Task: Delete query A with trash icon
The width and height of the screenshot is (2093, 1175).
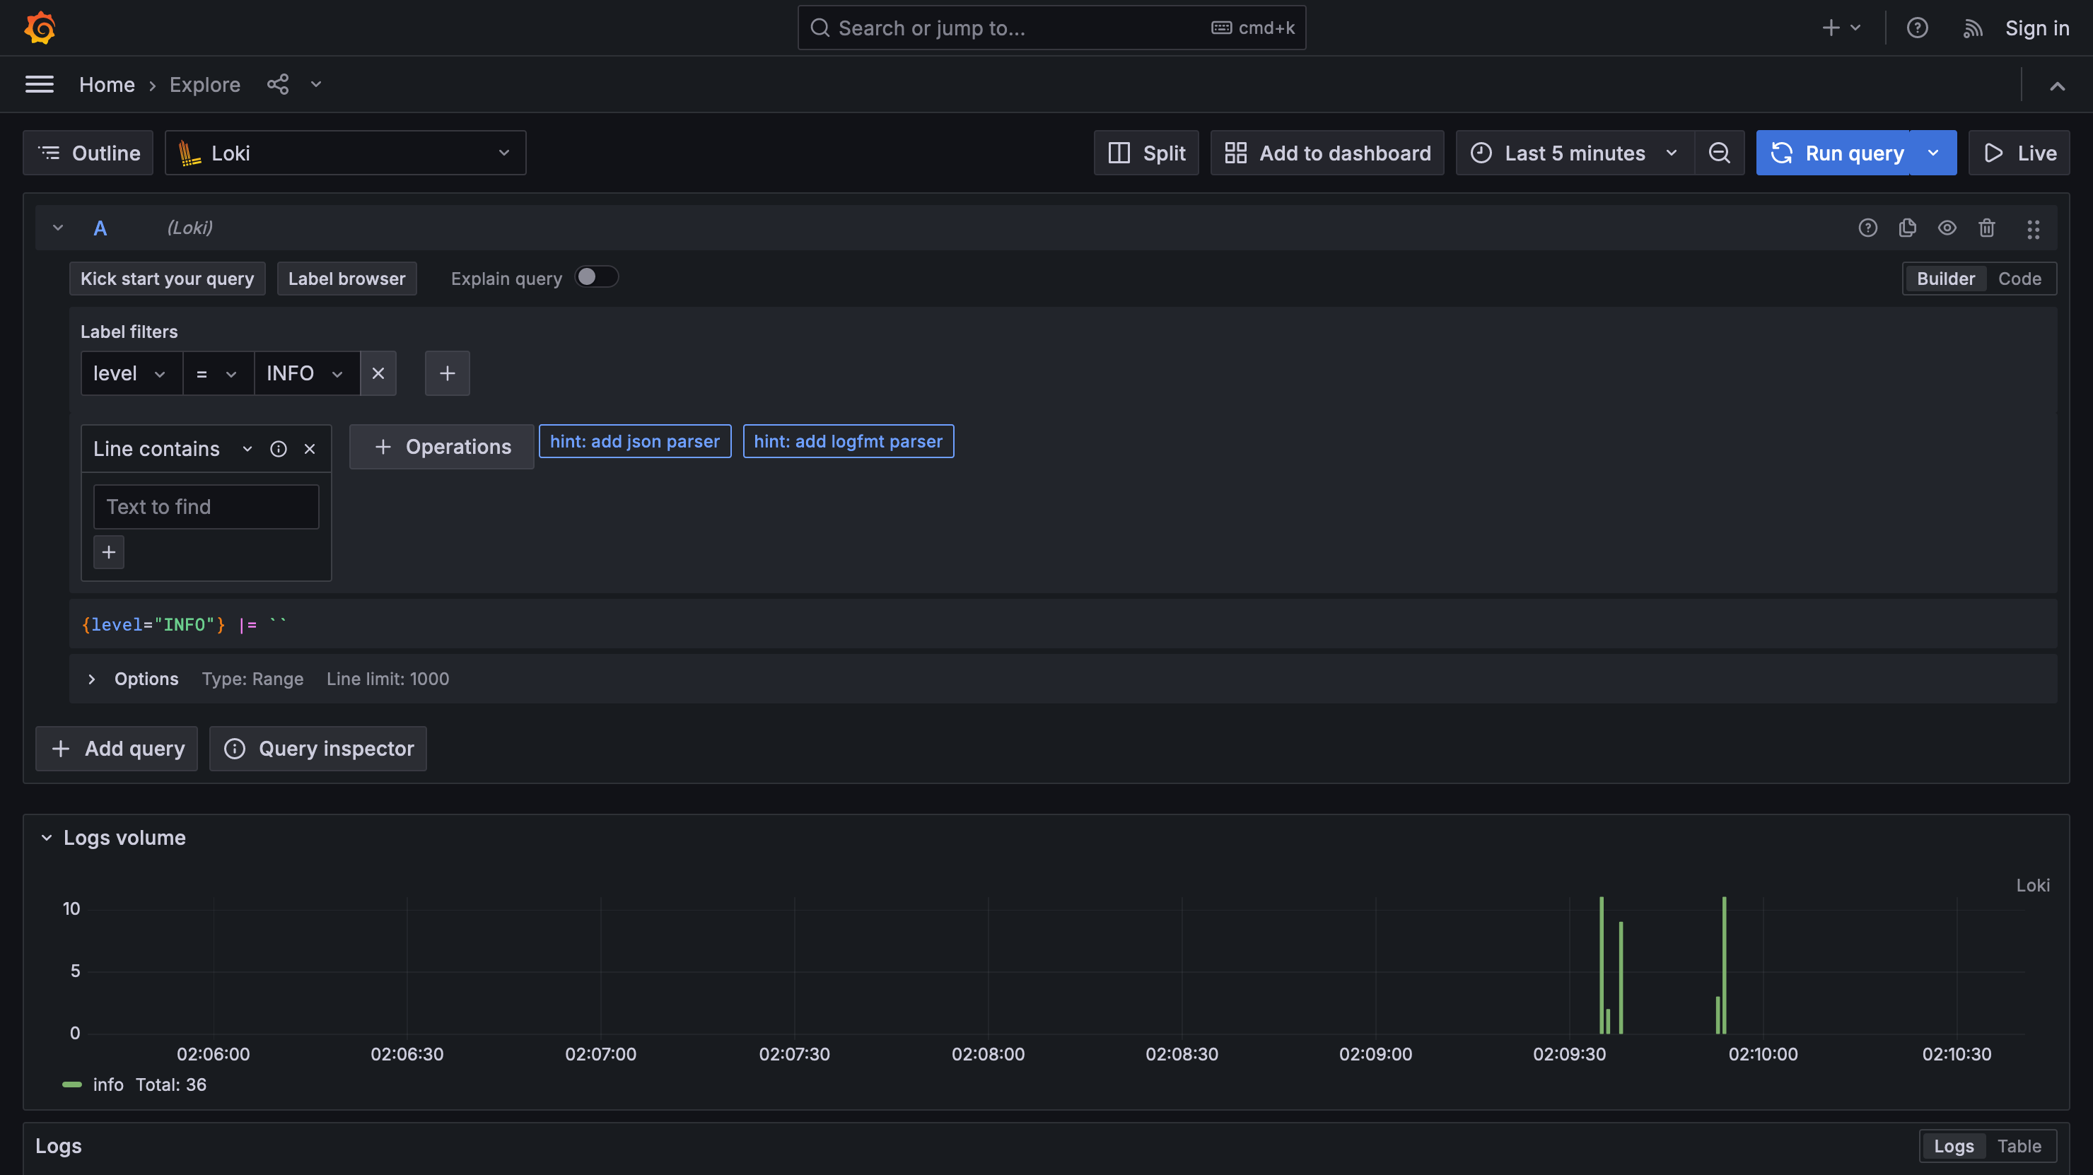Action: [x=1986, y=228]
